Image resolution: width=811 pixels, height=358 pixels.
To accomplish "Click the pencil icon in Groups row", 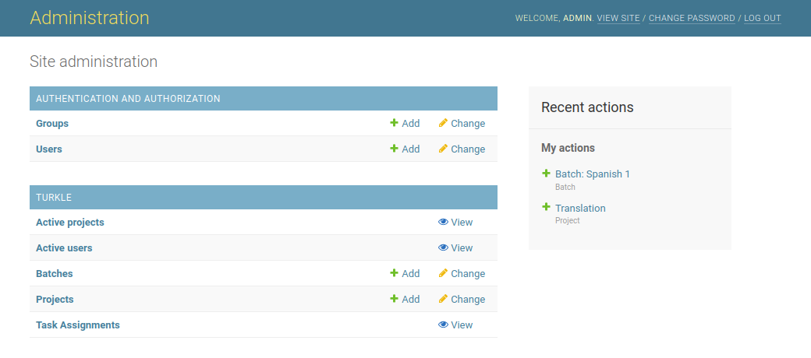I will tap(443, 123).
